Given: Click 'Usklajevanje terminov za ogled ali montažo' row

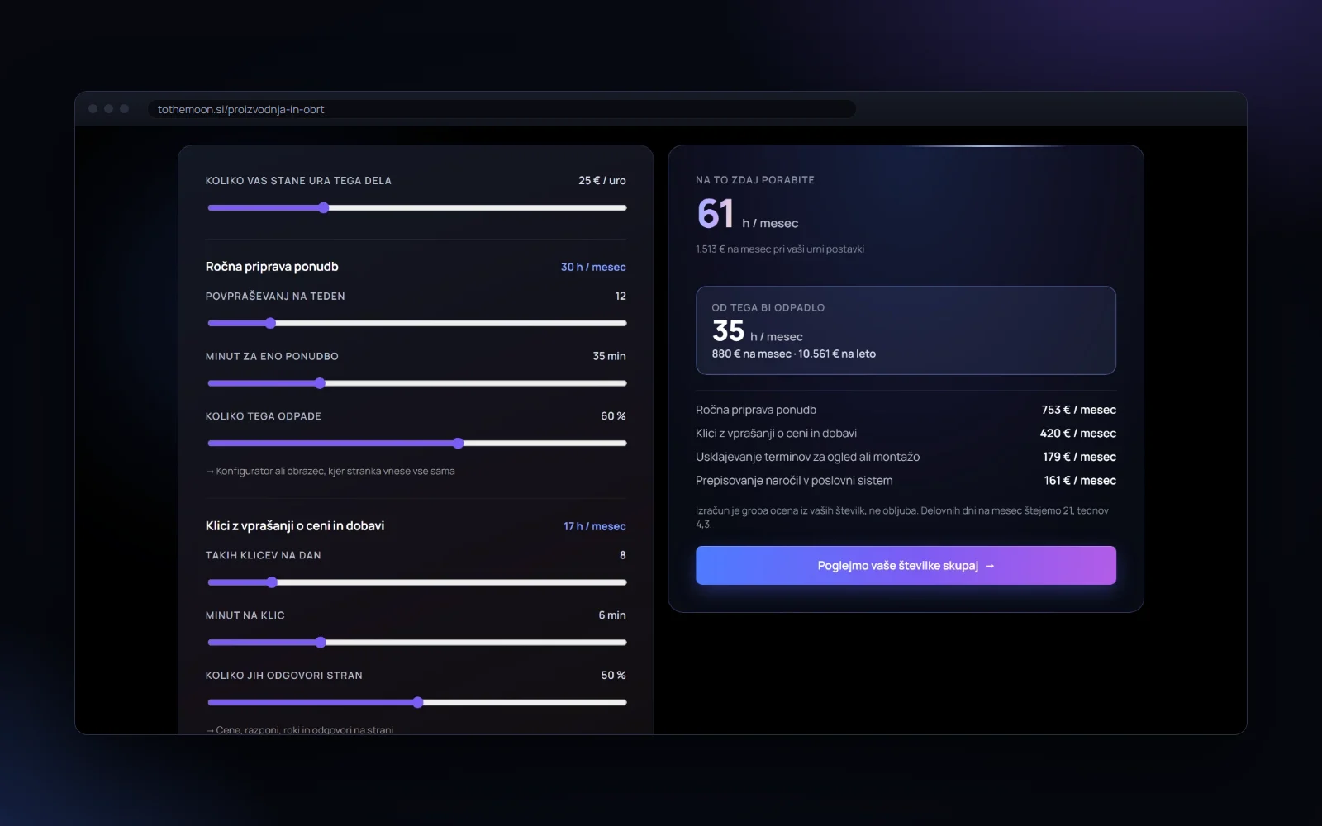Looking at the screenshot, I should (x=906, y=457).
